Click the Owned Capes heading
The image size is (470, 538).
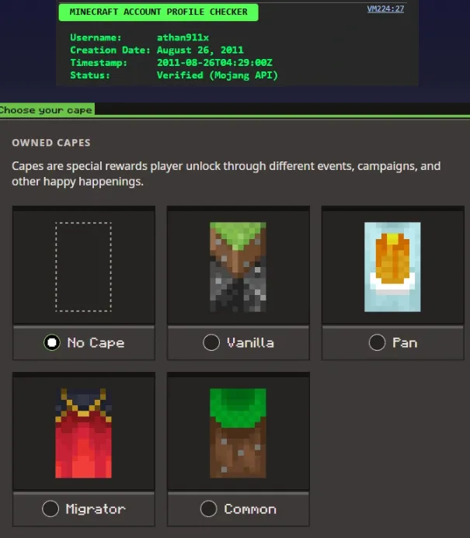[51, 143]
